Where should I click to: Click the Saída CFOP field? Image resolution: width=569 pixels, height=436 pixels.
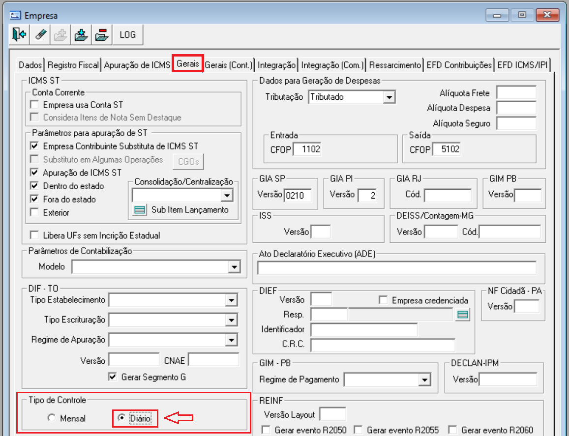447,149
